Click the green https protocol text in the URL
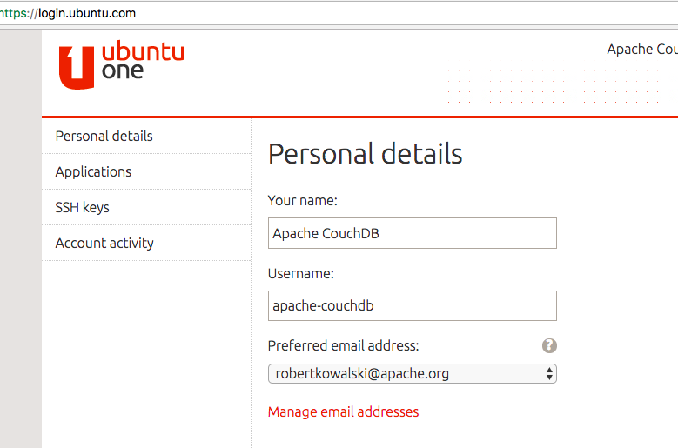The width and height of the screenshot is (678, 448). coord(15,14)
